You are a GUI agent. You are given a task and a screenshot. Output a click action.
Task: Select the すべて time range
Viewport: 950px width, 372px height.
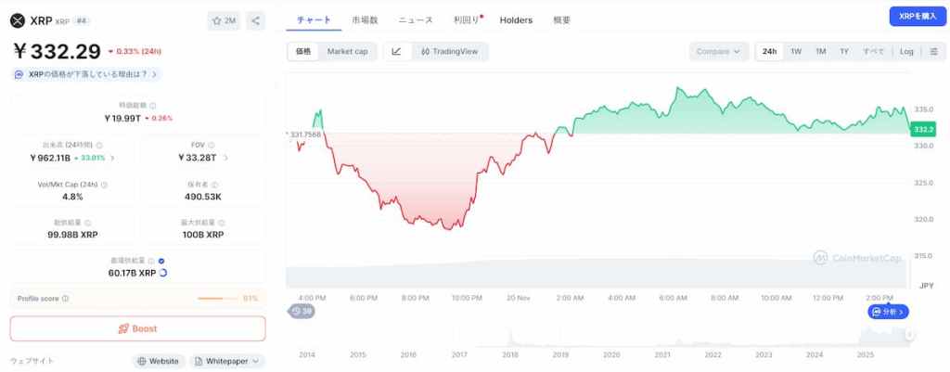(873, 52)
